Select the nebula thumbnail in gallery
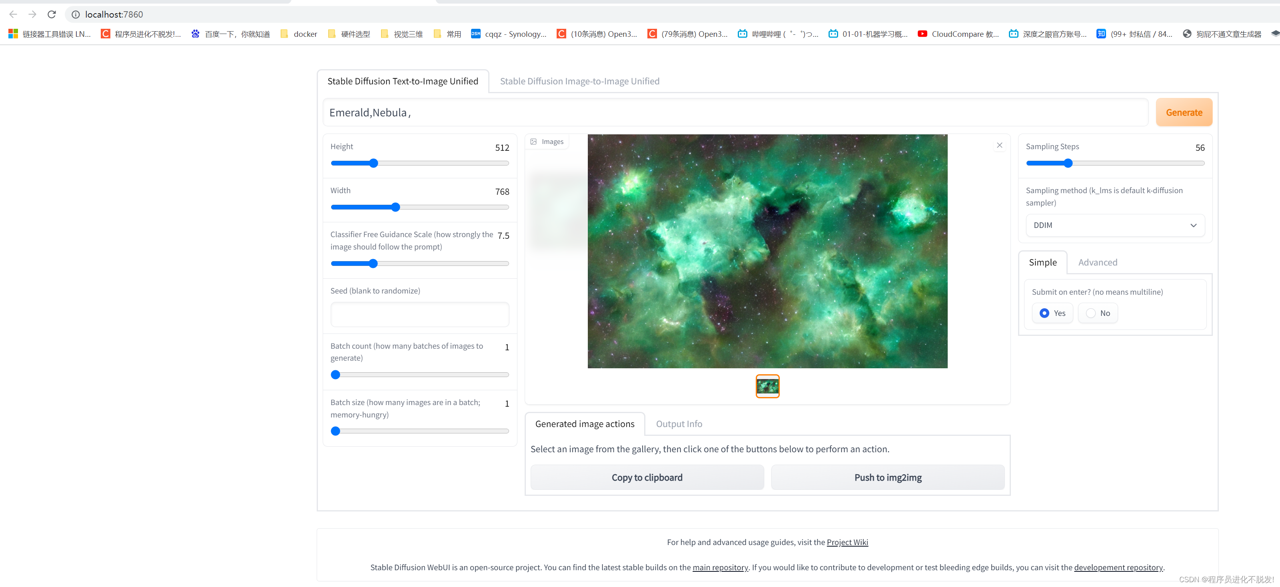1280x587 pixels. tap(767, 386)
